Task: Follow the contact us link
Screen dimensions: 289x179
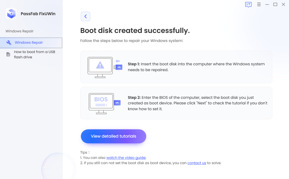Action: (x=197, y=163)
